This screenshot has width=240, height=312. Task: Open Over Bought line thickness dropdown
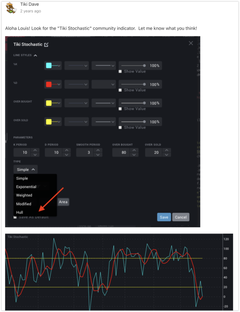pos(76,103)
